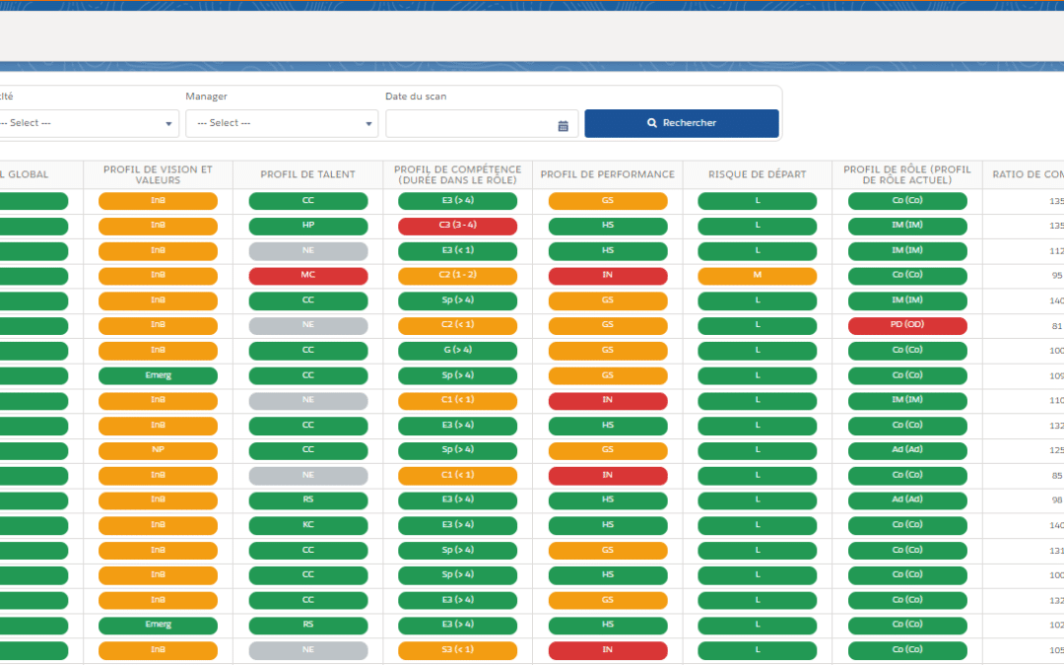Click the GS badge in the NP row
This screenshot has width=1064, height=665.
click(x=608, y=450)
